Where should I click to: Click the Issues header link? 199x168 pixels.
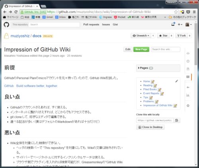[106, 25]
